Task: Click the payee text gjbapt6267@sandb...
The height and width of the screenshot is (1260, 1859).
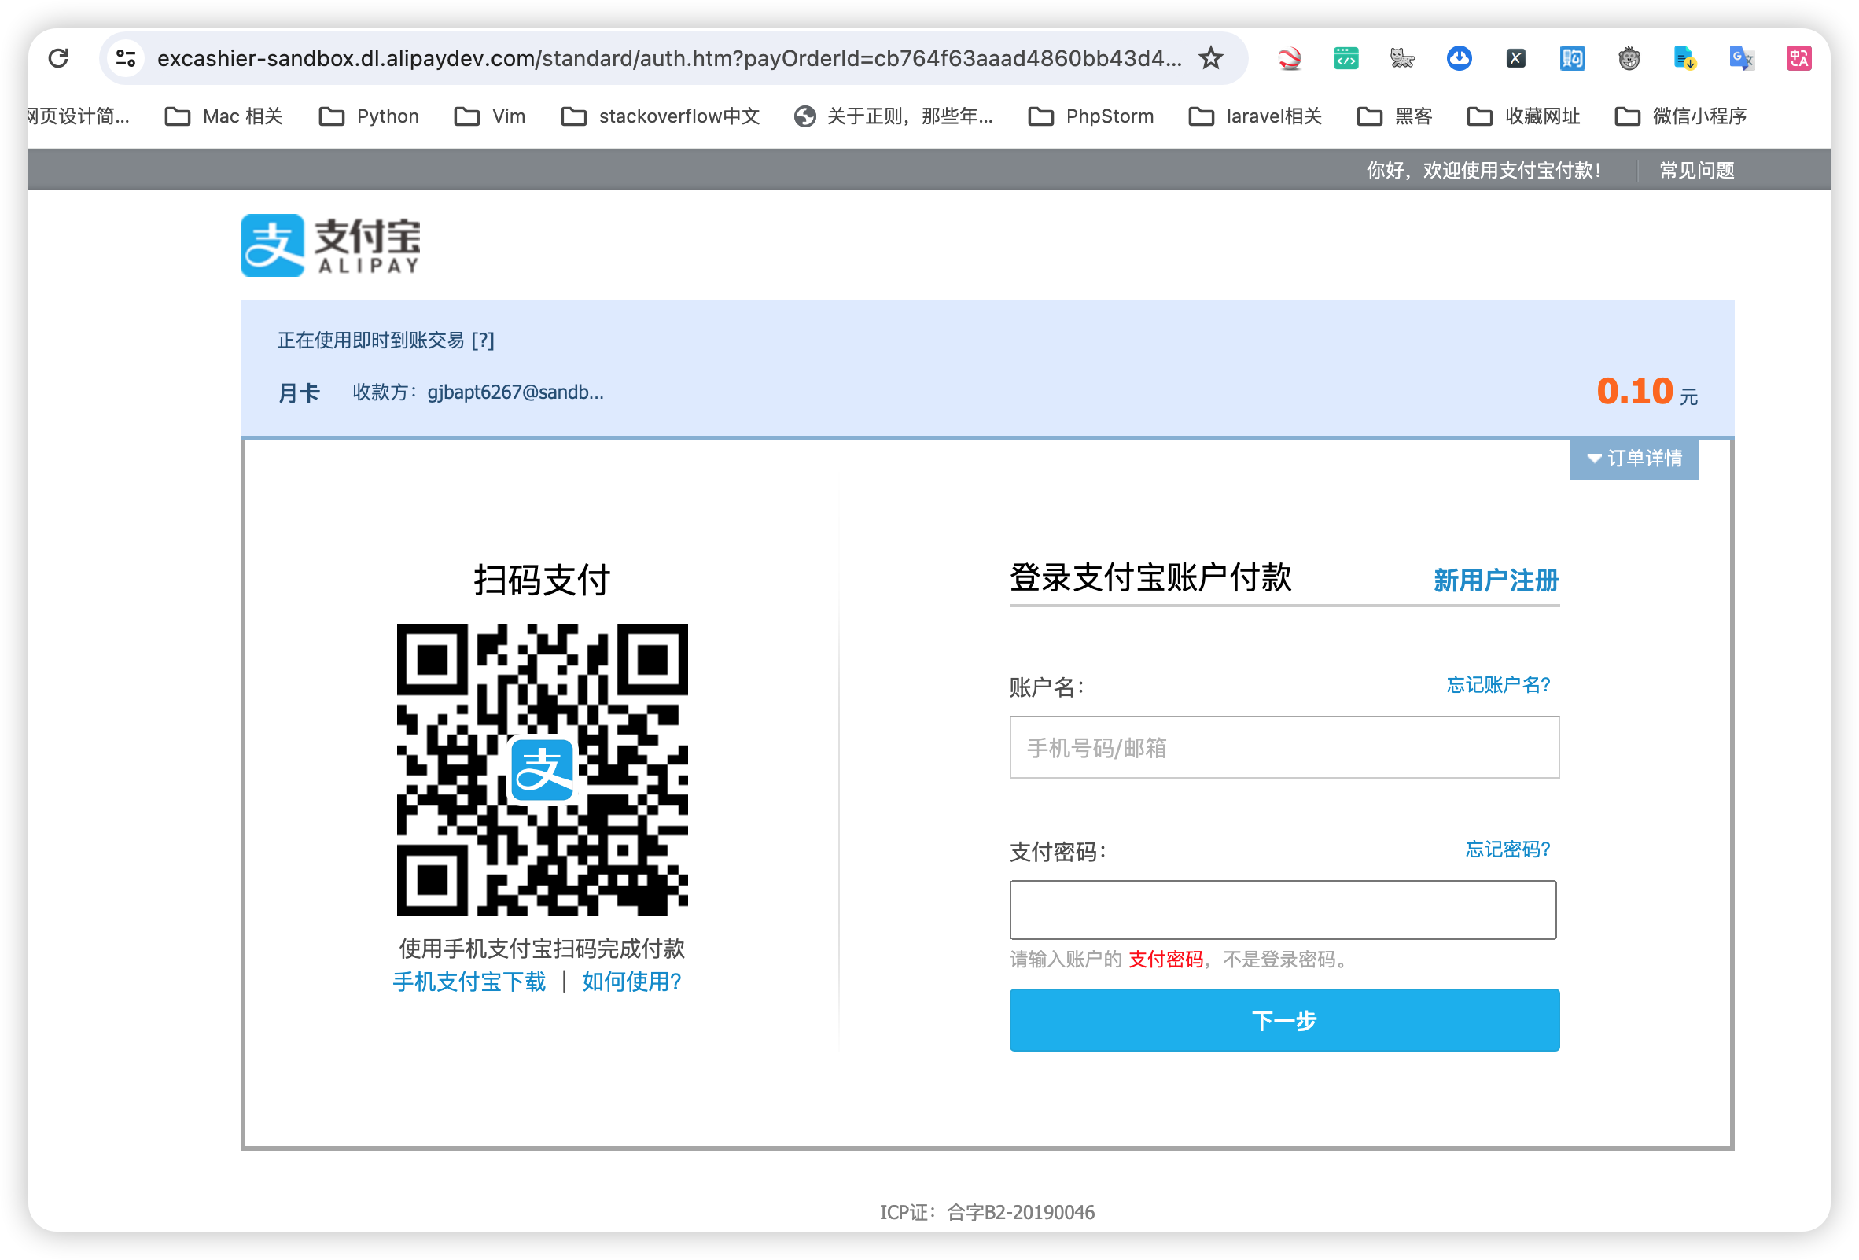Action: point(515,392)
